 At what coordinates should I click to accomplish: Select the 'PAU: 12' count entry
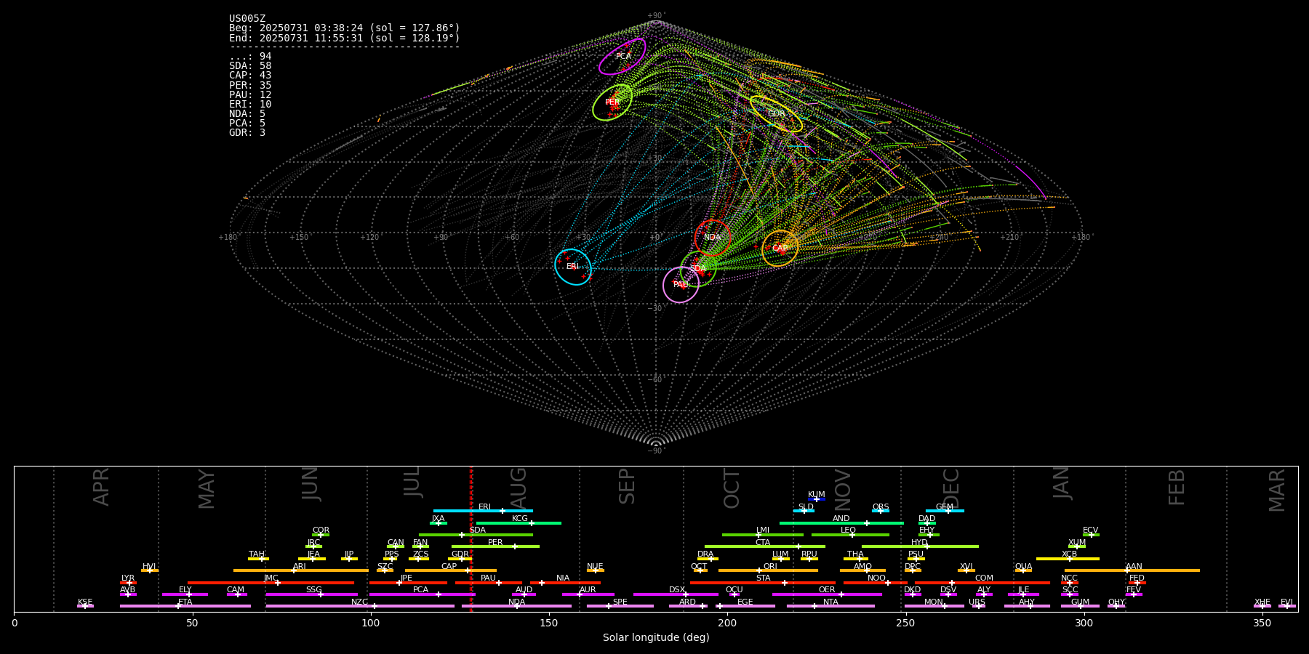pos(250,95)
